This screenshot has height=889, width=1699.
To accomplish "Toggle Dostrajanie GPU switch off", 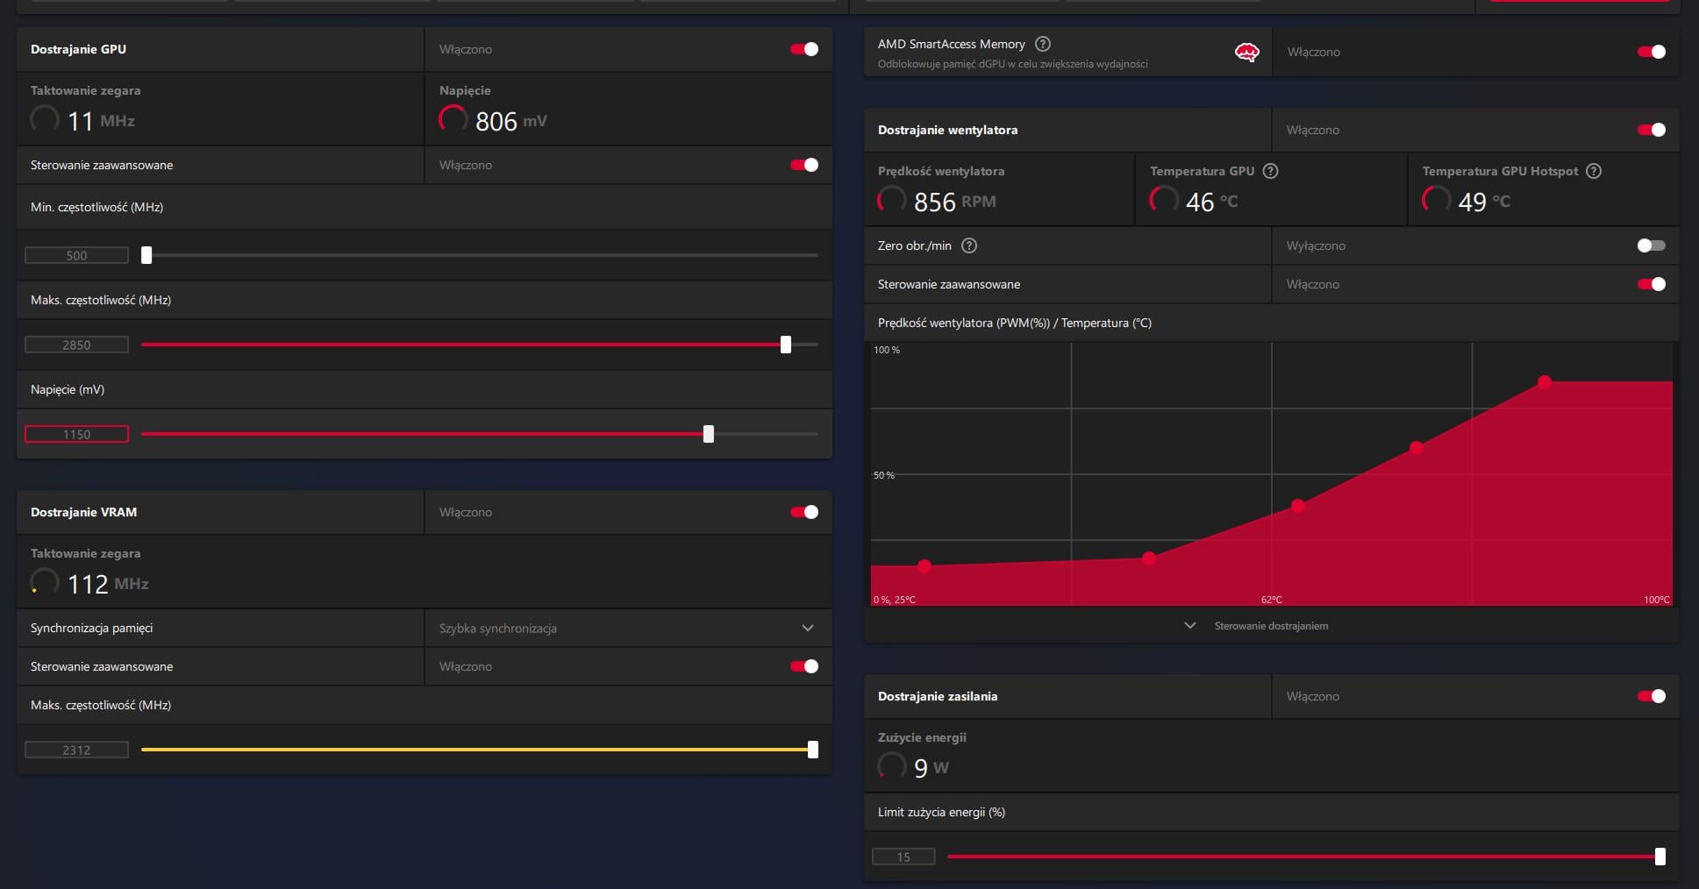I will 804,49.
